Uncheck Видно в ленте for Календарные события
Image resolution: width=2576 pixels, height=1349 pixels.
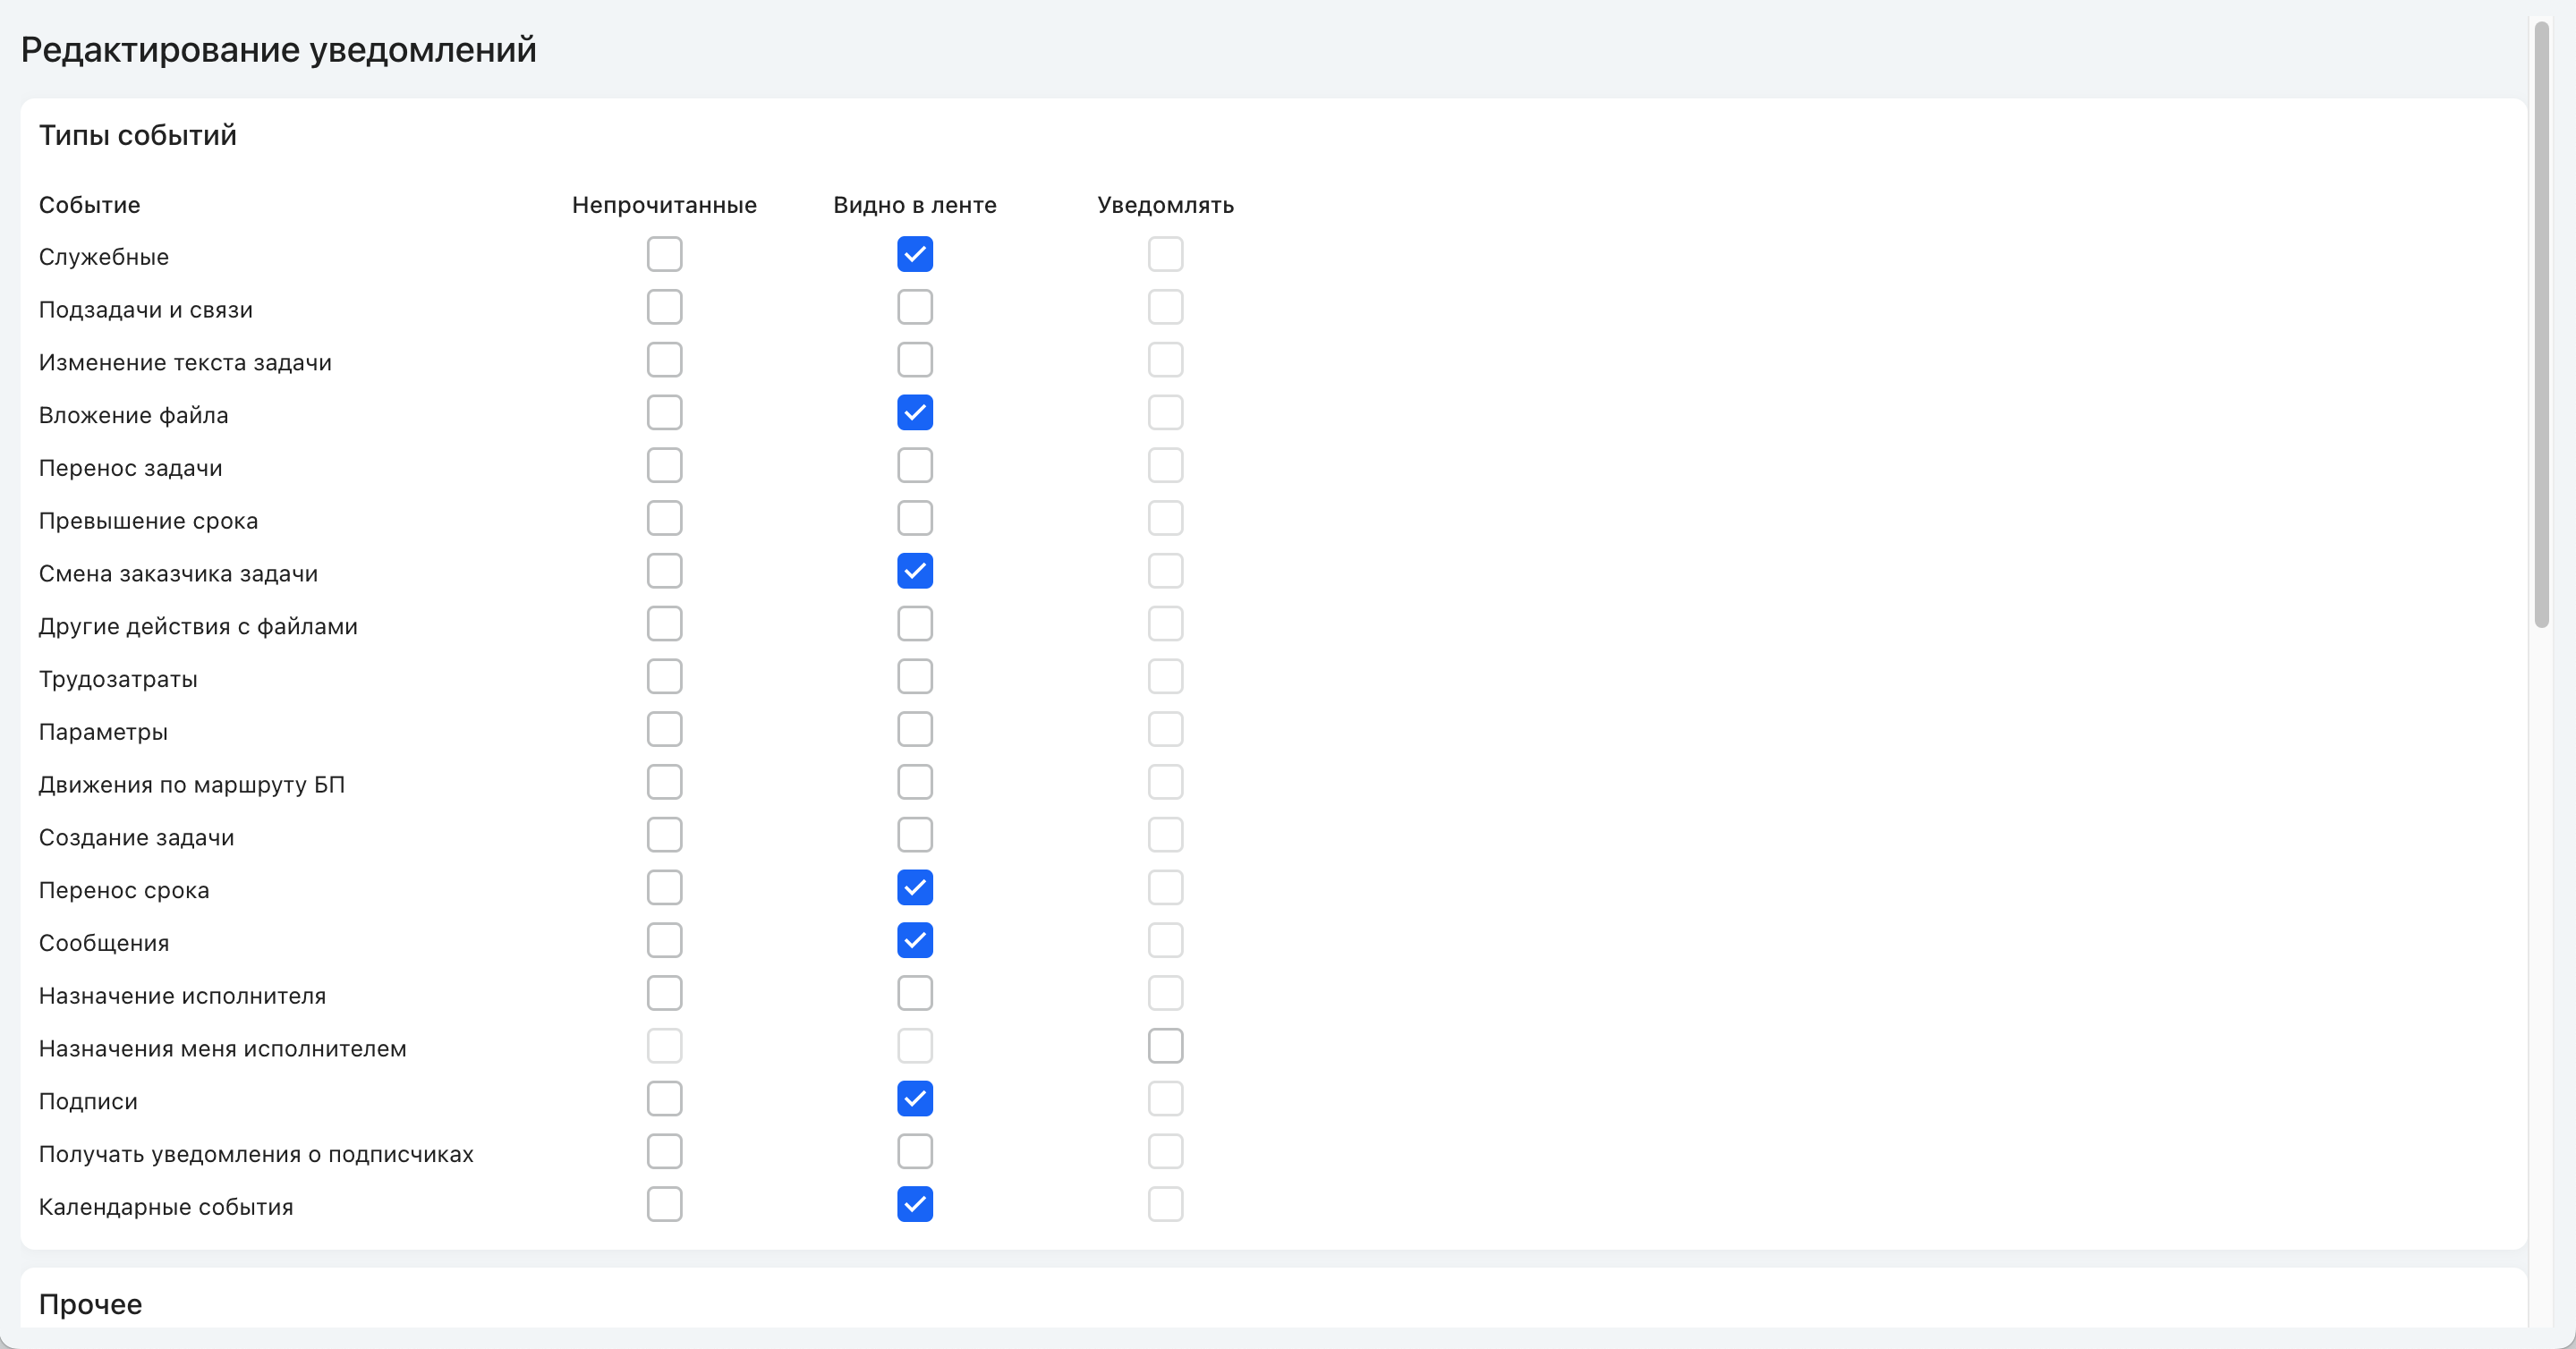tap(915, 1204)
